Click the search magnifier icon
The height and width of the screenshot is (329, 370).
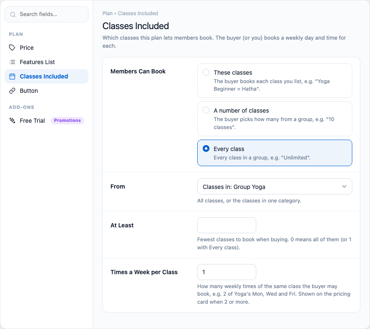pos(13,14)
